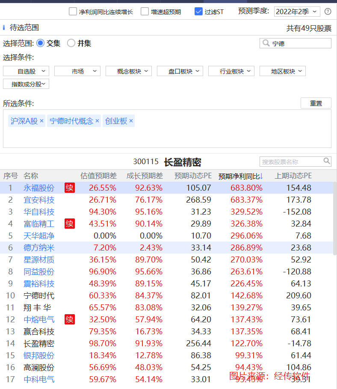This screenshot has width=337, height=389.
Task: Expand the 行业板块 dropdown
Action: (231, 71)
